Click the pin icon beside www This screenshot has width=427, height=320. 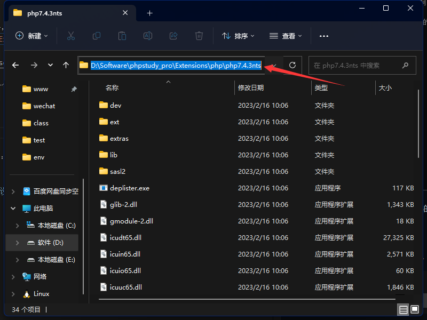pos(74,89)
